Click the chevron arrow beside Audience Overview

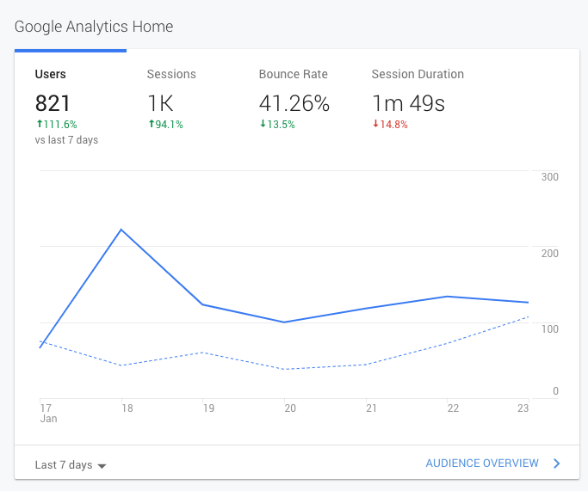click(556, 463)
